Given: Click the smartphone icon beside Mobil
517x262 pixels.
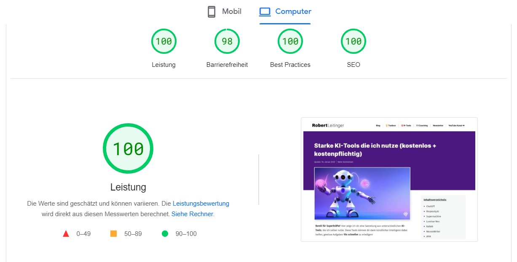Looking at the screenshot, I should (211, 11).
